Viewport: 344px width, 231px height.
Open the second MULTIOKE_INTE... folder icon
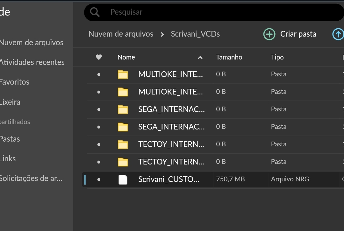tap(123, 92)
